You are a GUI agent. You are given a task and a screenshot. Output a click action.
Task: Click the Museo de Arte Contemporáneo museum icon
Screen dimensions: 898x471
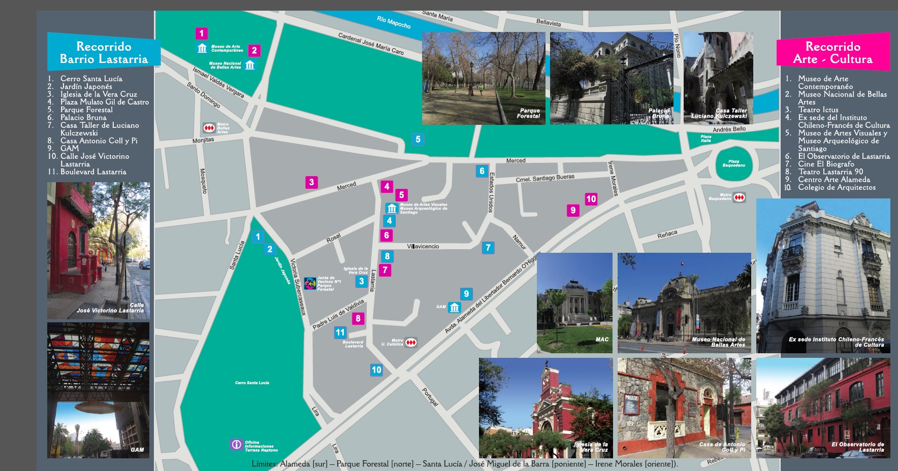[x=202, y=48]
